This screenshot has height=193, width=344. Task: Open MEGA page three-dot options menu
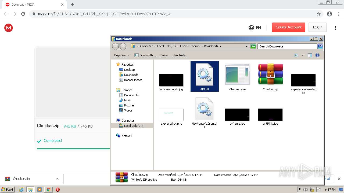pyautogui.click(x=335, y=28)
